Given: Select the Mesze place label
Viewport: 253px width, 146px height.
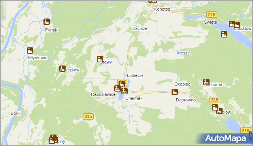Looking at the screenshot, I should pos(183,53).
